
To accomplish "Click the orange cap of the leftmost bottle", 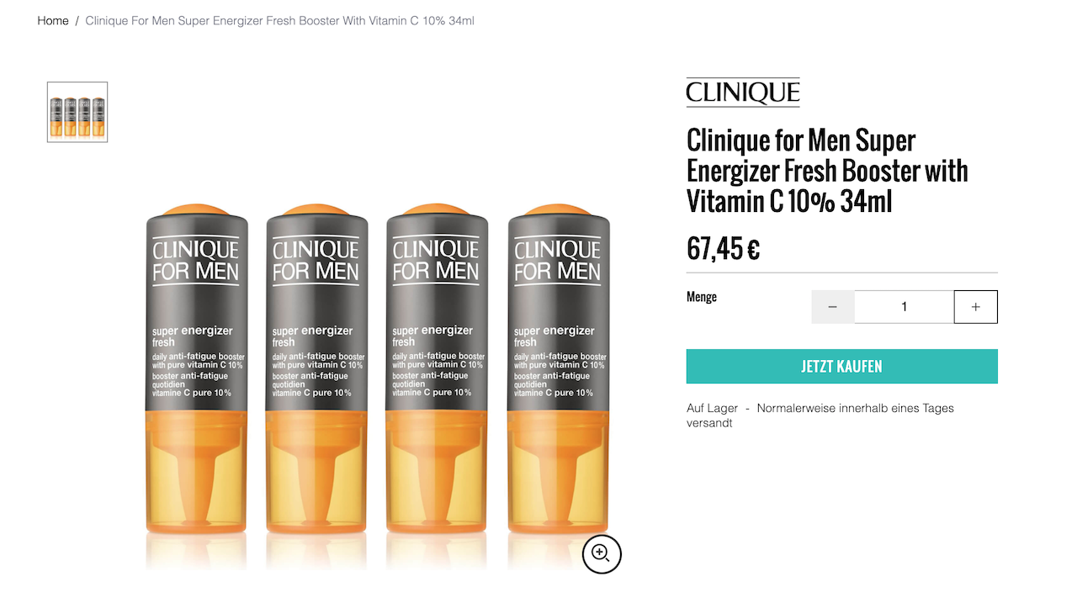I will pos(195,210).
